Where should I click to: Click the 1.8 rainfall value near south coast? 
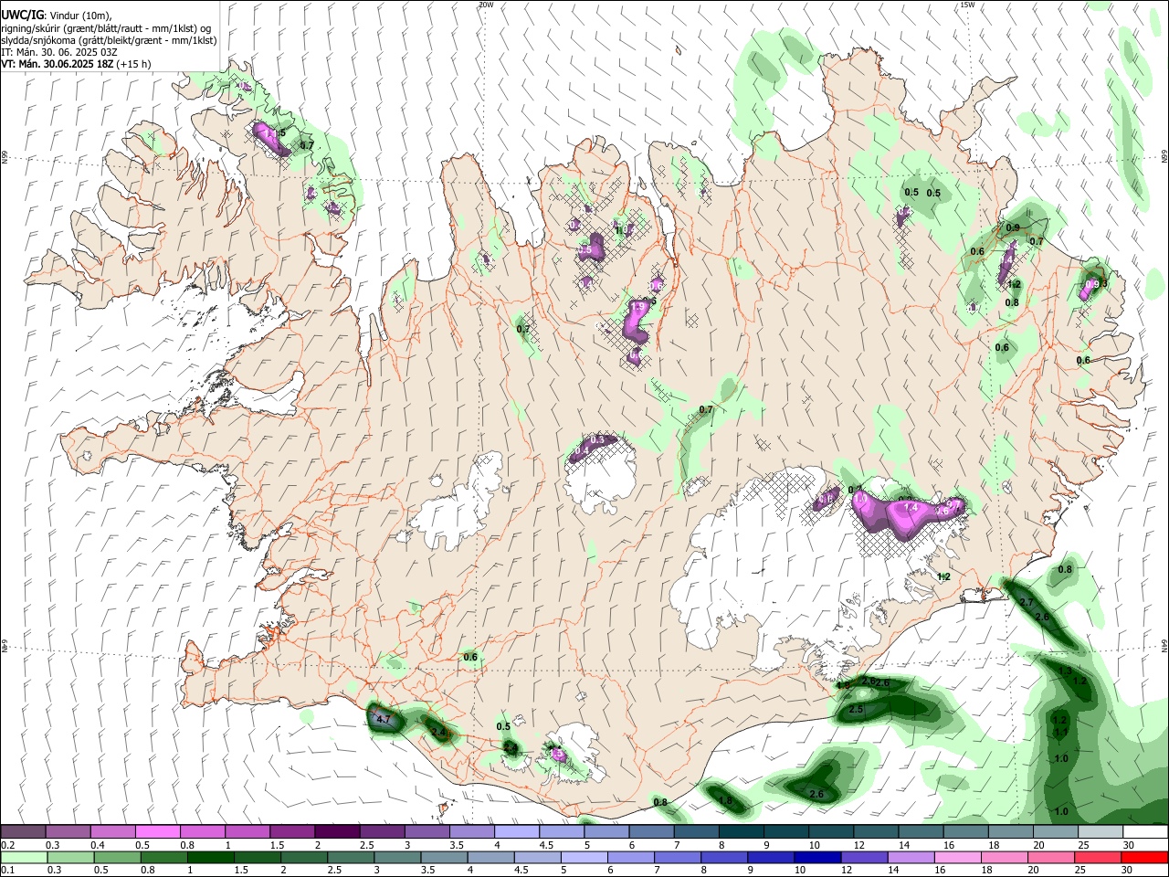(x=725, y=800)
